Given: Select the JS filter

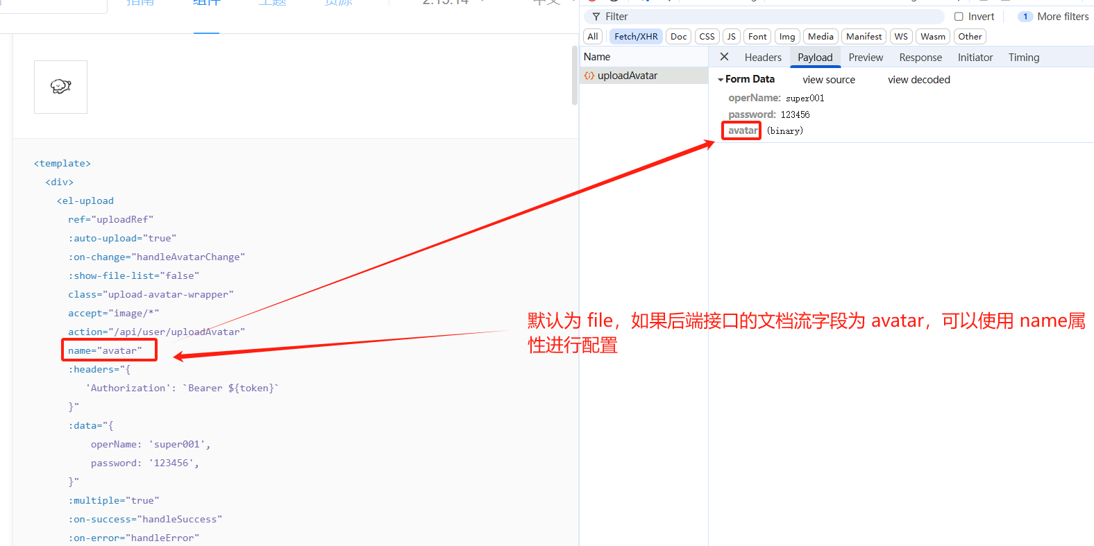Looking at the screenshot, I should tap(731, 37).
